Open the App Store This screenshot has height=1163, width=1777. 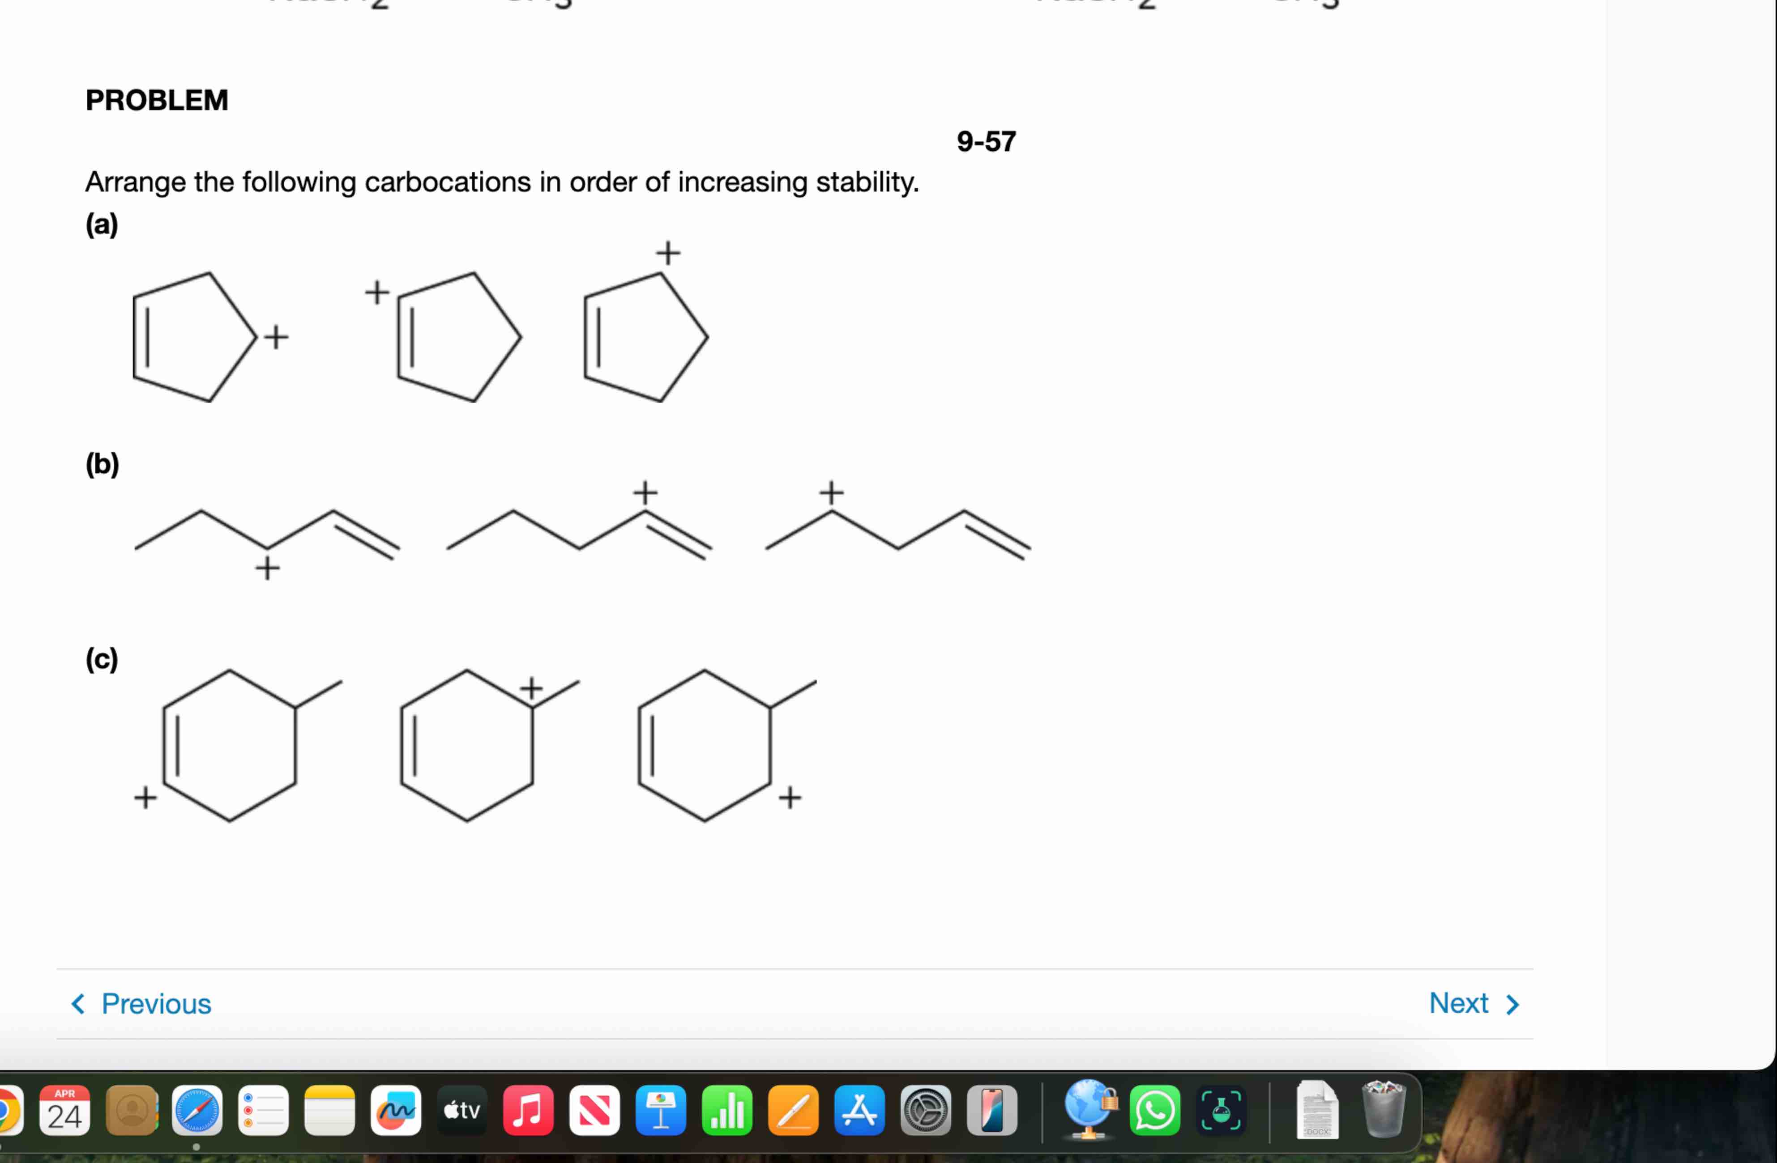[x=859, y=1112]
